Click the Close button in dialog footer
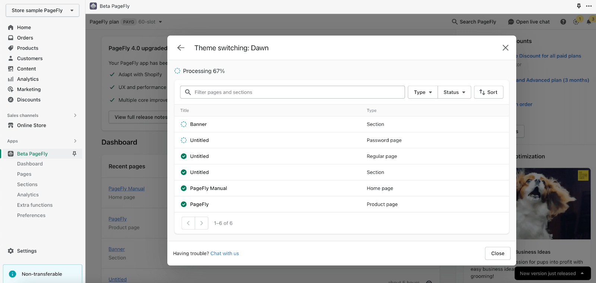Viewport: 596px width, 283px height. (x=498, y=253)
